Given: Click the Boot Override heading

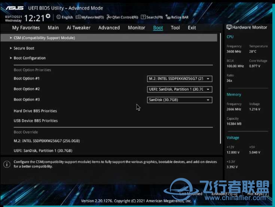Looking at the screenshot, I should 25,132.
